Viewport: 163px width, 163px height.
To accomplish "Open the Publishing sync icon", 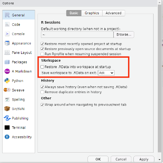I will pos(7,118).
